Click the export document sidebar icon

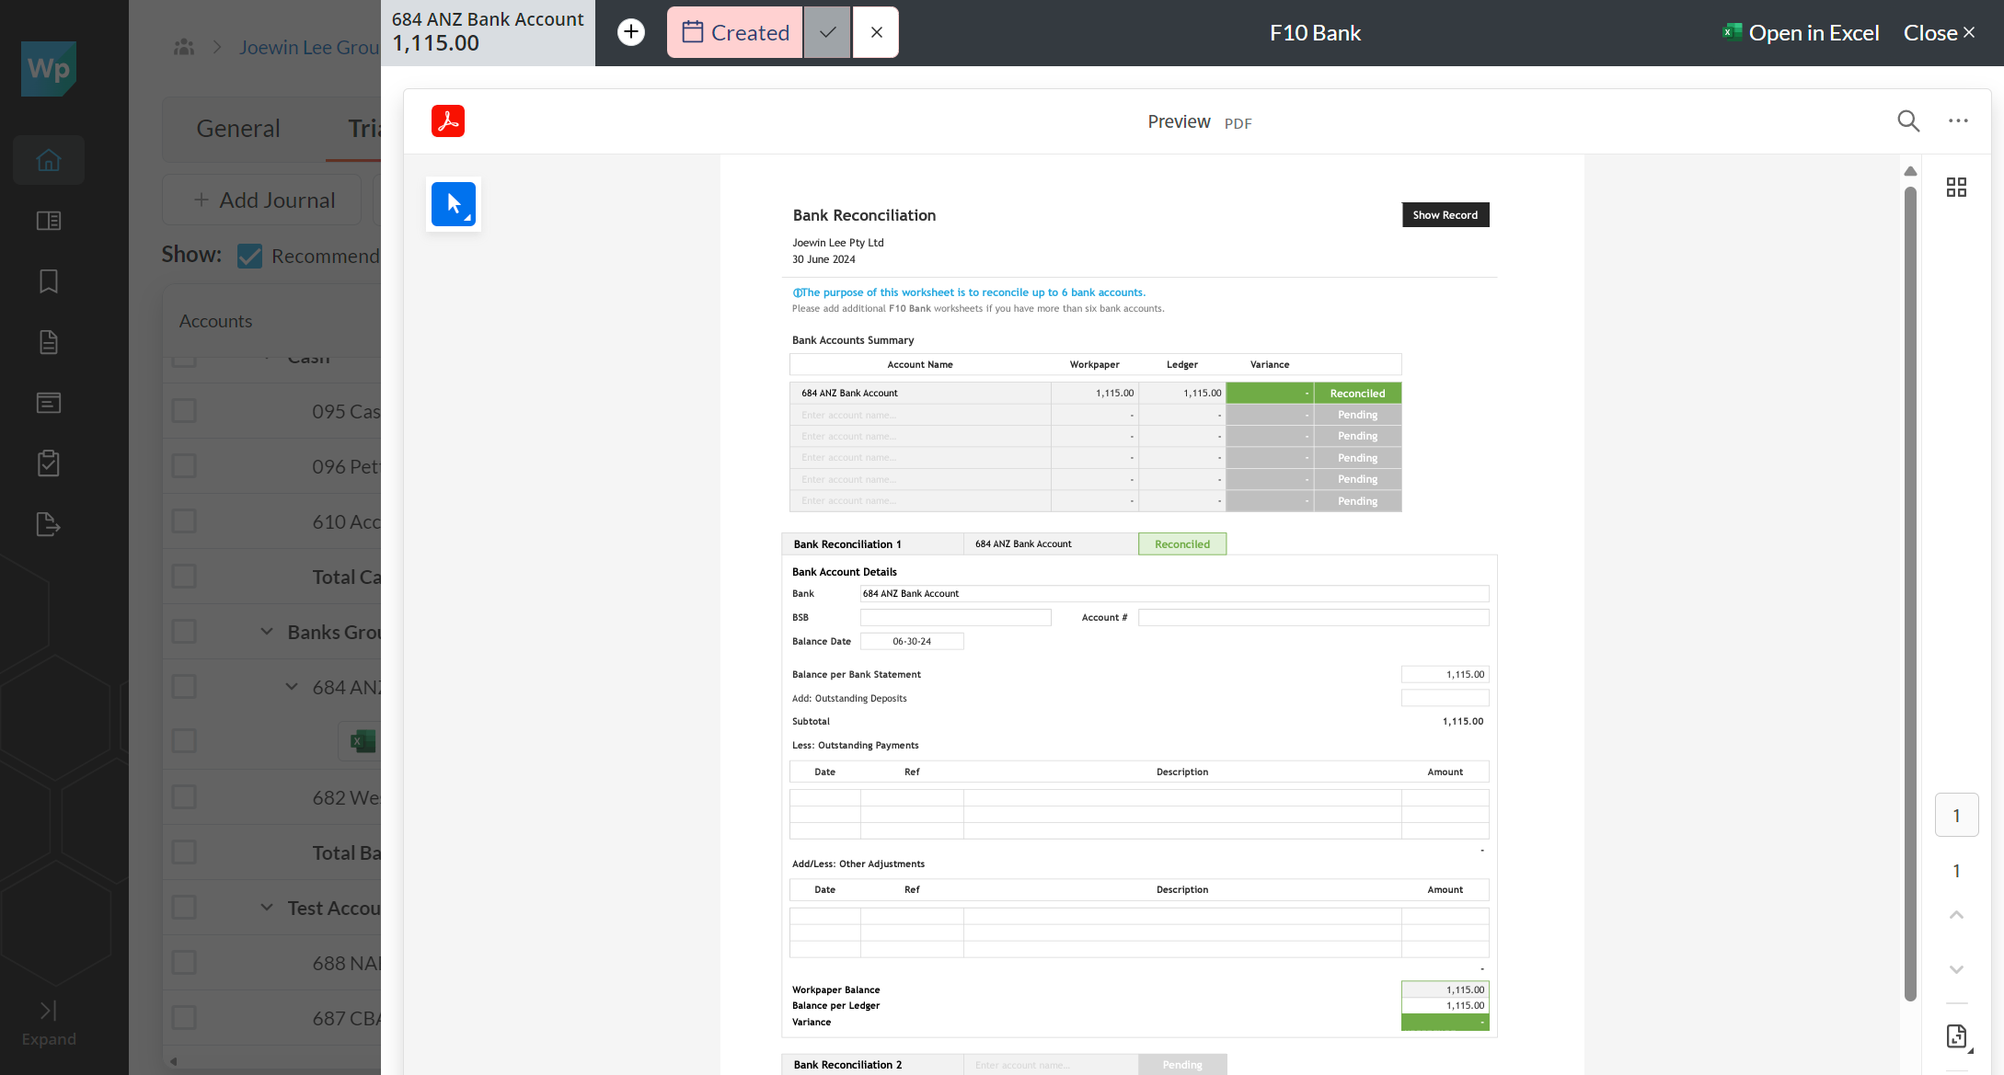click(x=49, y=524)
